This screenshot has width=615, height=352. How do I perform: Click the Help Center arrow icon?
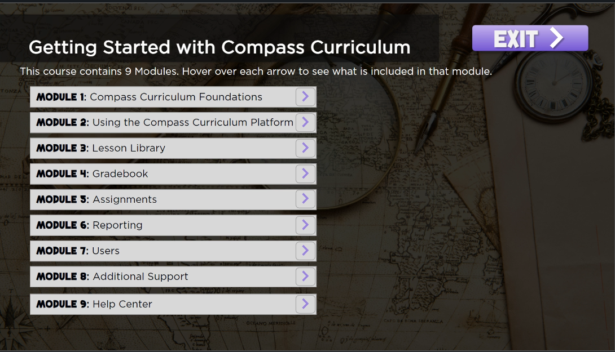305,304
